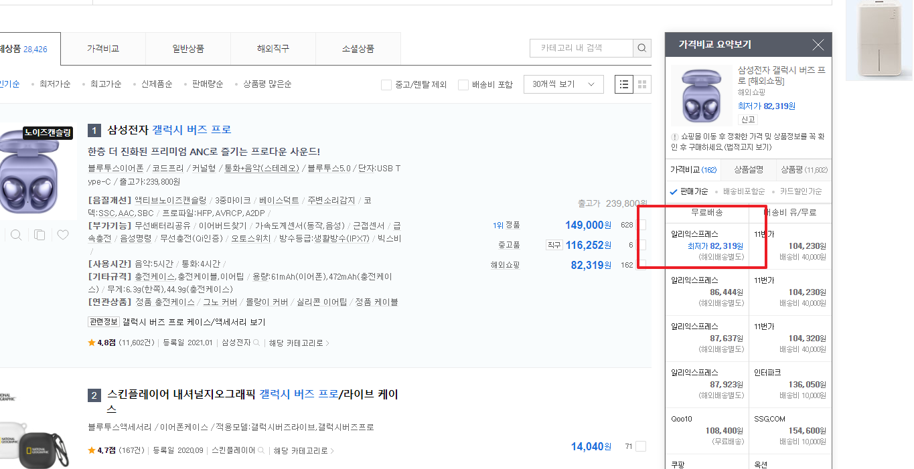The image size is (914, 469).
Task: Tick the compare checkbox next to 628
Action: tap(641, 225)
